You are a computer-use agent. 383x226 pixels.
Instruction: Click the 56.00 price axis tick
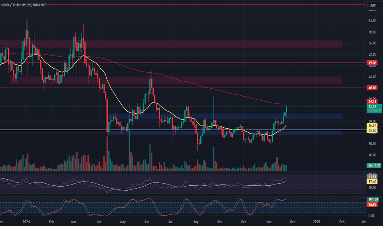[372, 43]
